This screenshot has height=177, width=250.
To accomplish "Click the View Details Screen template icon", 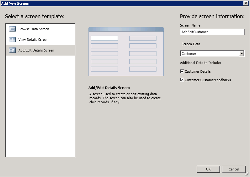I will click(13, 40).
